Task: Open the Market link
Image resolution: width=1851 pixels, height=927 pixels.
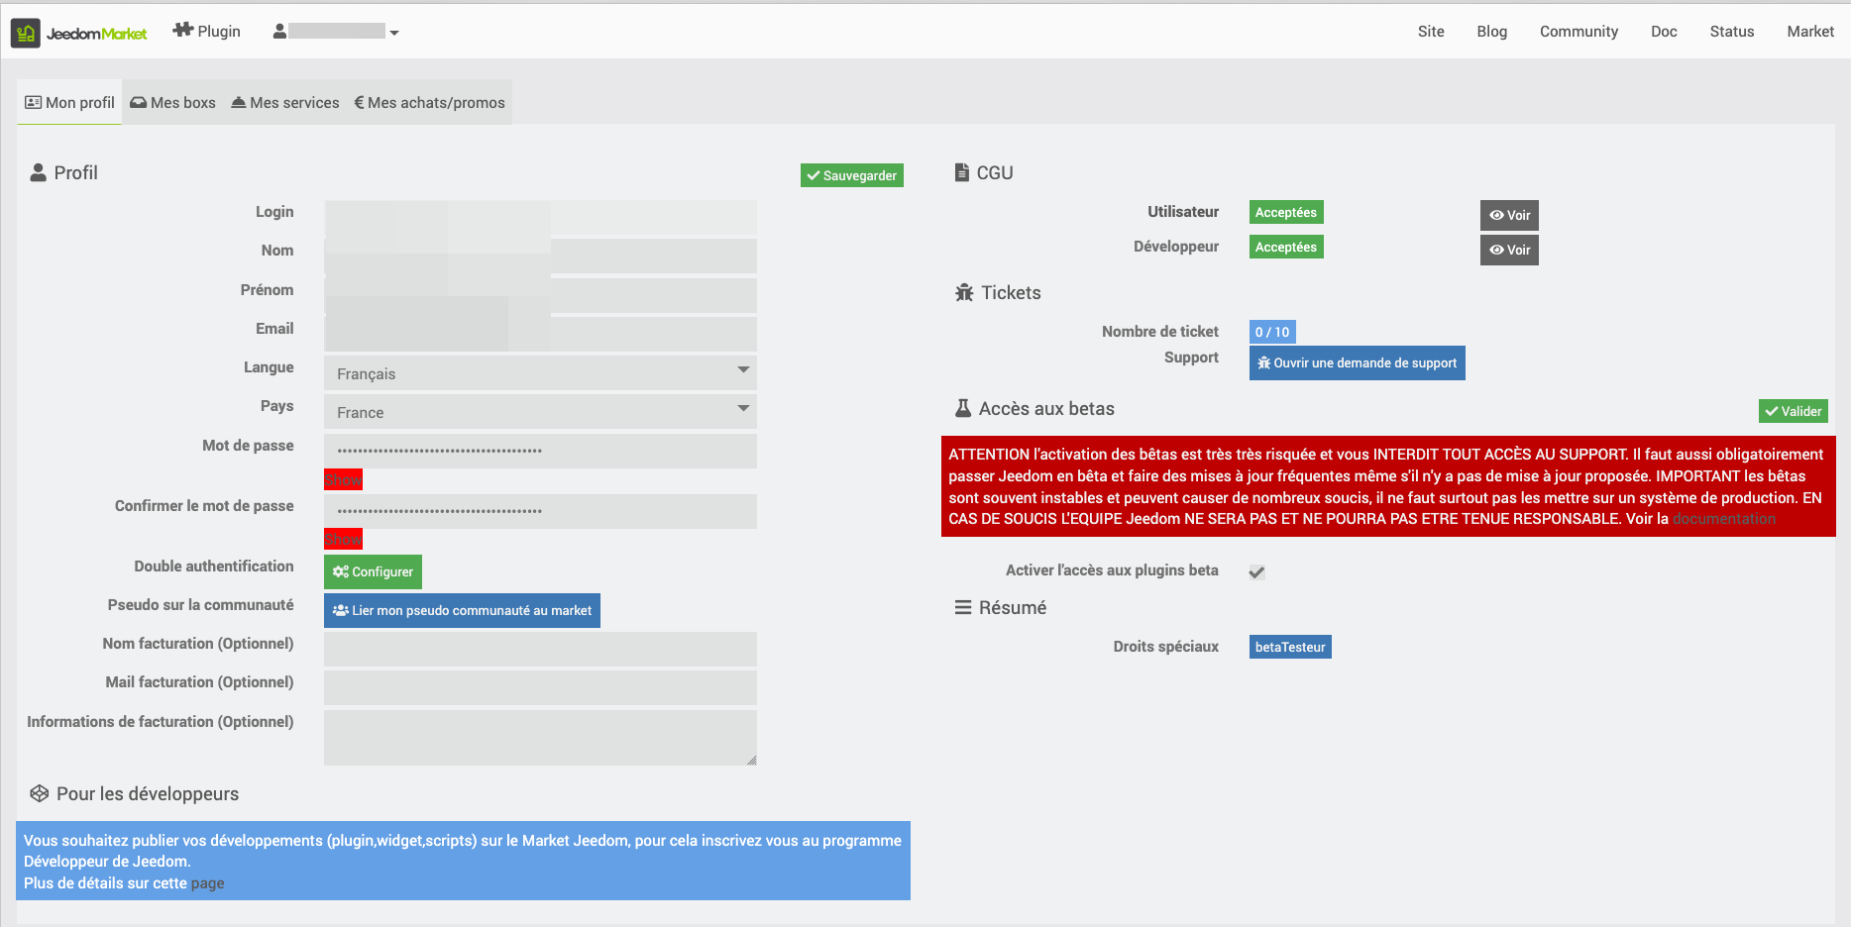Action: [x=1809, y=32]
